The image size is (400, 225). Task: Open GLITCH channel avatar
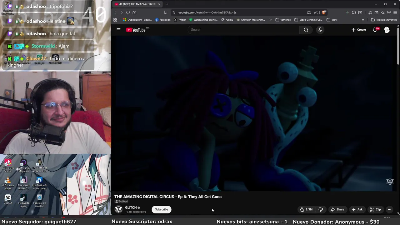pyautogui.click(x=118, y=209)
